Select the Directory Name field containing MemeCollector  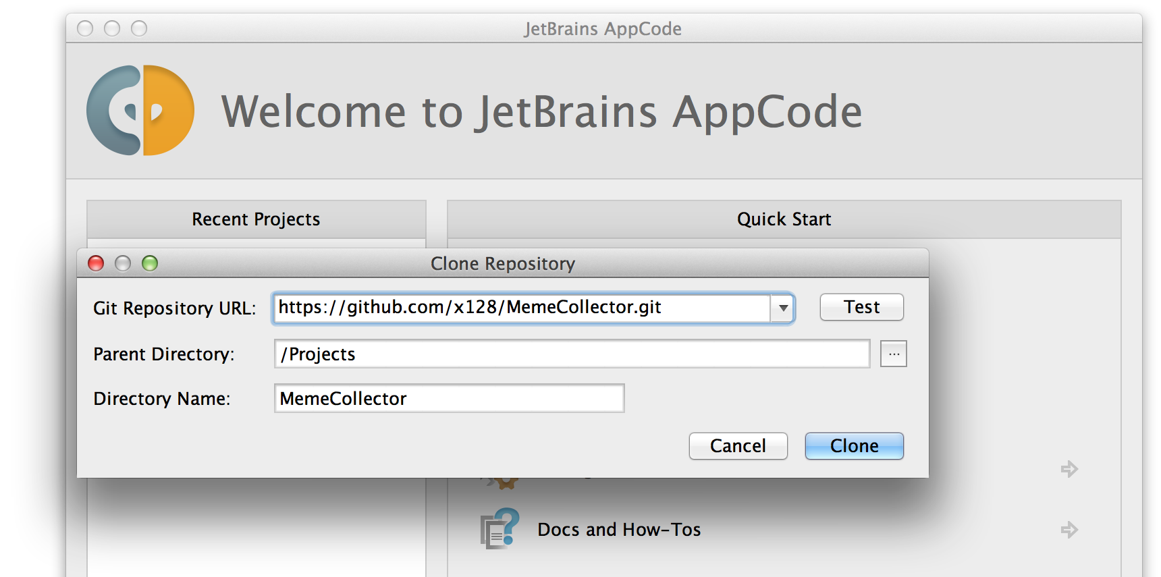(x=449, y=399)
